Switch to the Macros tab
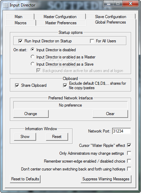The height and width of the screenshot is (193, 141). tap(20, 23)
